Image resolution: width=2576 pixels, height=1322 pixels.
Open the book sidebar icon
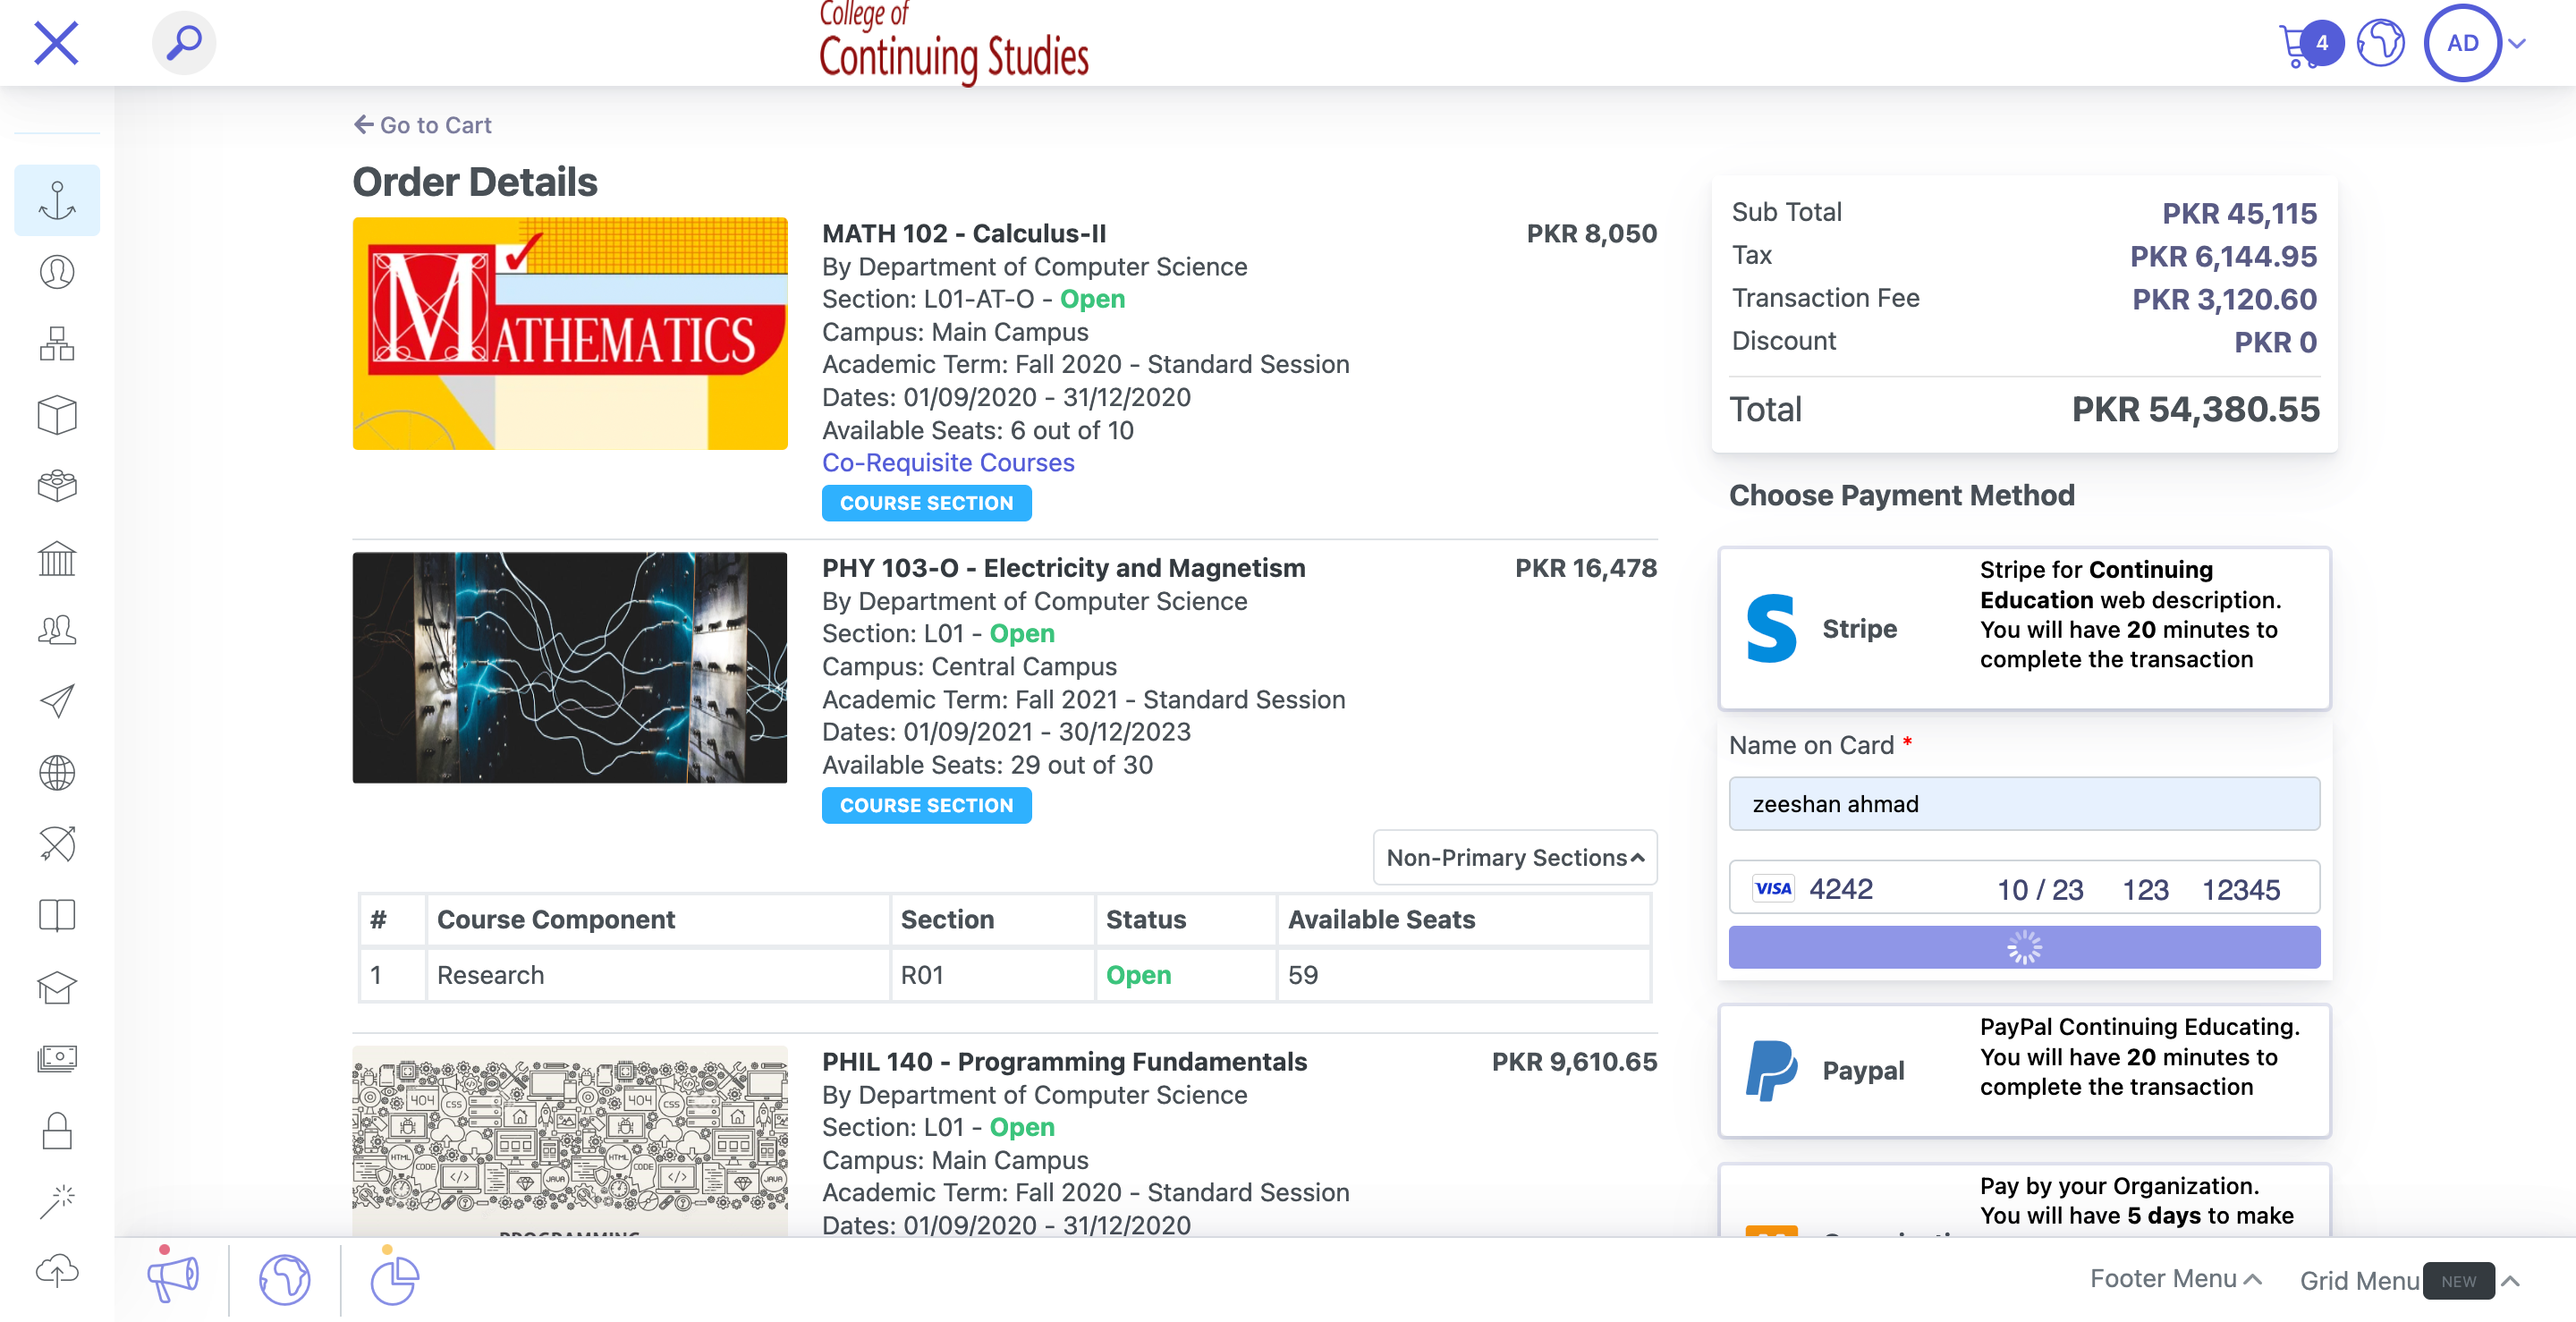[57, 915]
